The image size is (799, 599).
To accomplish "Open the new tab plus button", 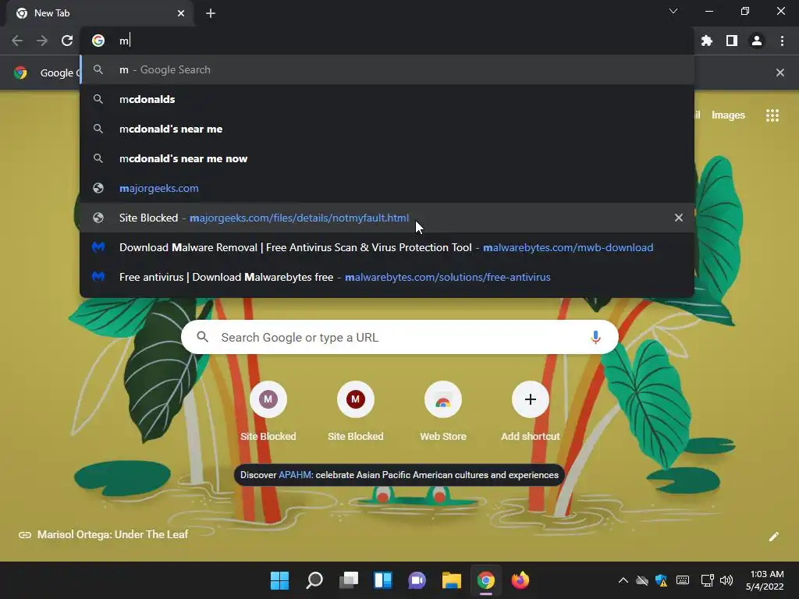I will click(x=211, y=13).
